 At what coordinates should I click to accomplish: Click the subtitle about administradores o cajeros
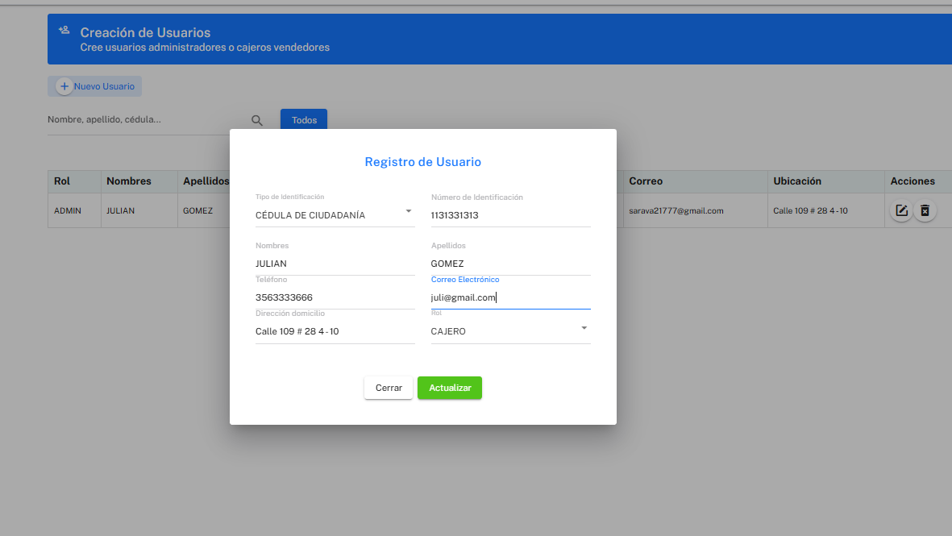point(205,48)
